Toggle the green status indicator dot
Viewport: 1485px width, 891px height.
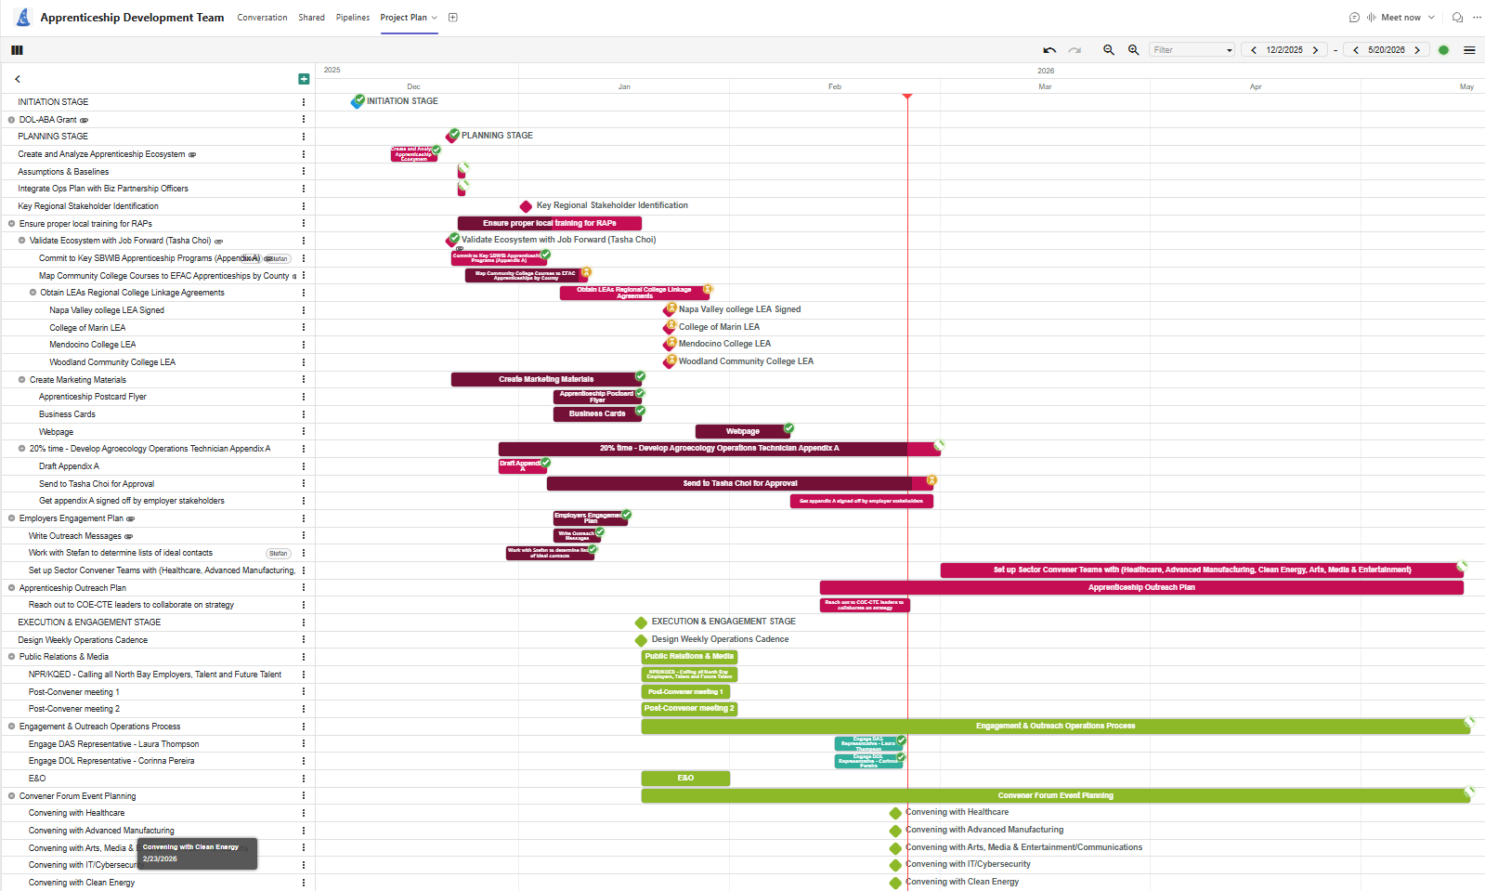coord(1443,50)
